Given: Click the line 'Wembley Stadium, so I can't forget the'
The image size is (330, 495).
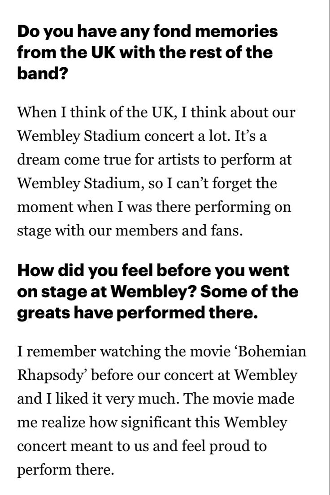Looking at the screenshot, I should tap(147, 183).
